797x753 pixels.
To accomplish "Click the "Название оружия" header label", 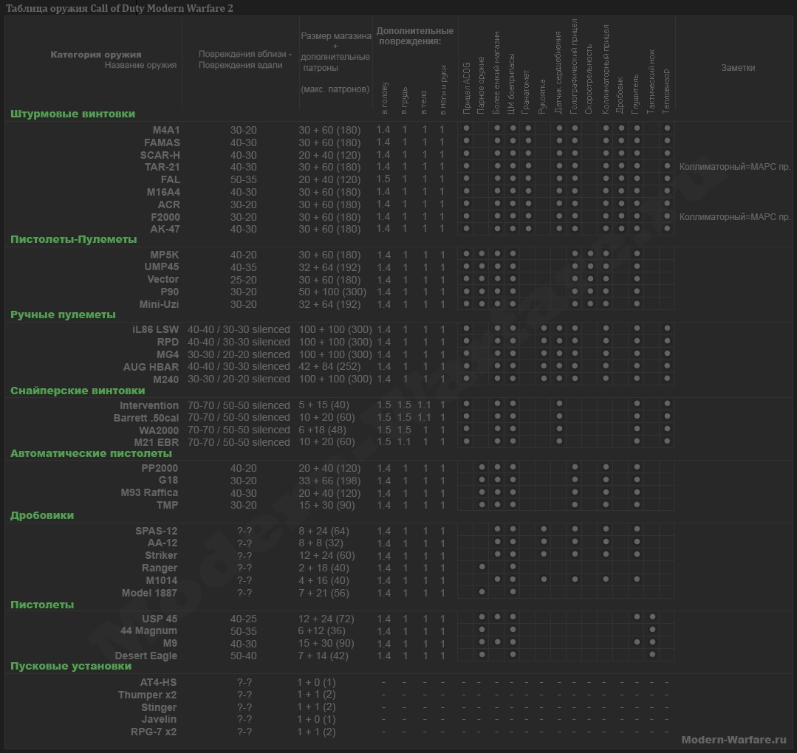I will click(141, 65).
